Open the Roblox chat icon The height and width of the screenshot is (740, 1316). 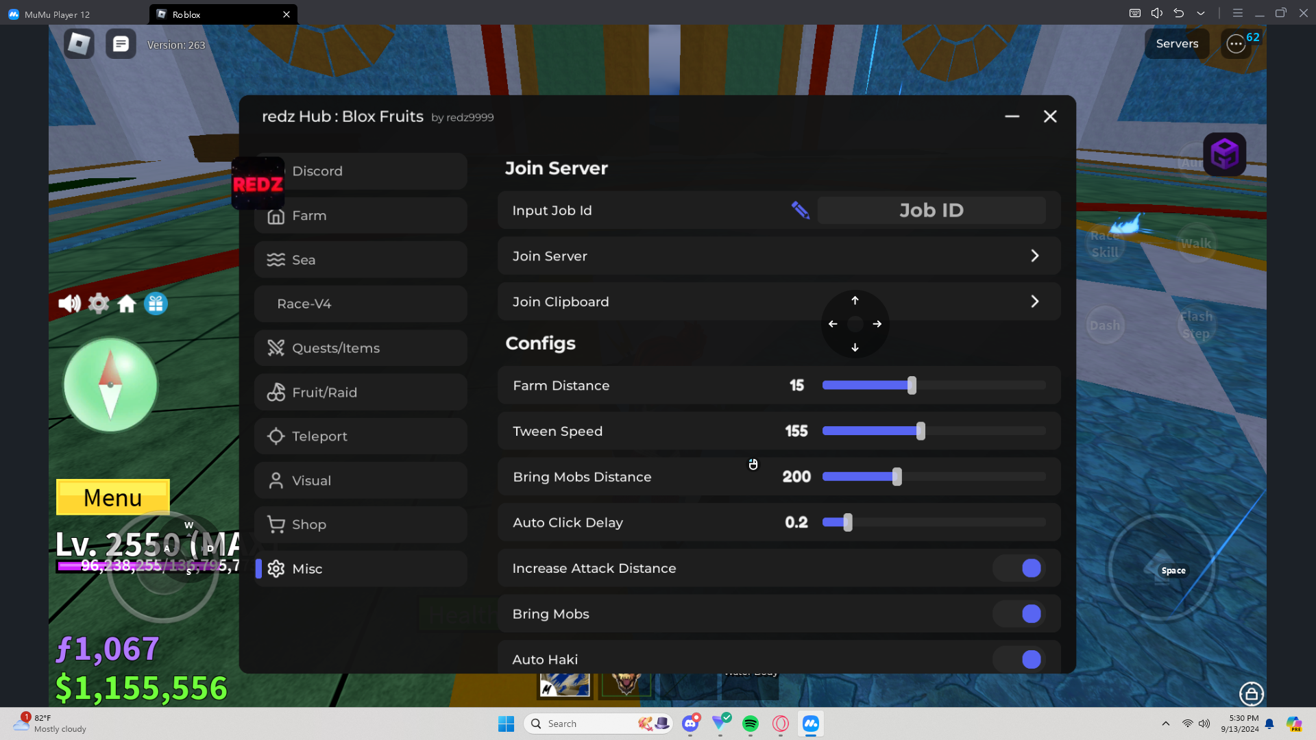tap(121, 44)
